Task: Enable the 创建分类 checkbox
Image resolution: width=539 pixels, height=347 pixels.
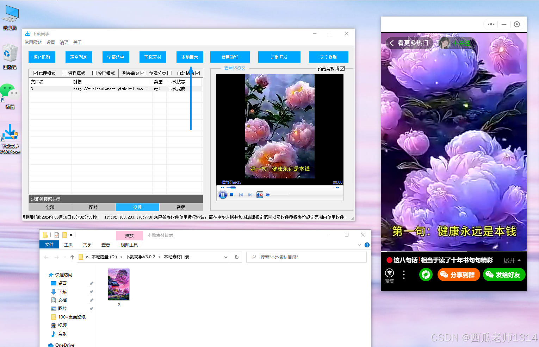Action: click(169, 73)
